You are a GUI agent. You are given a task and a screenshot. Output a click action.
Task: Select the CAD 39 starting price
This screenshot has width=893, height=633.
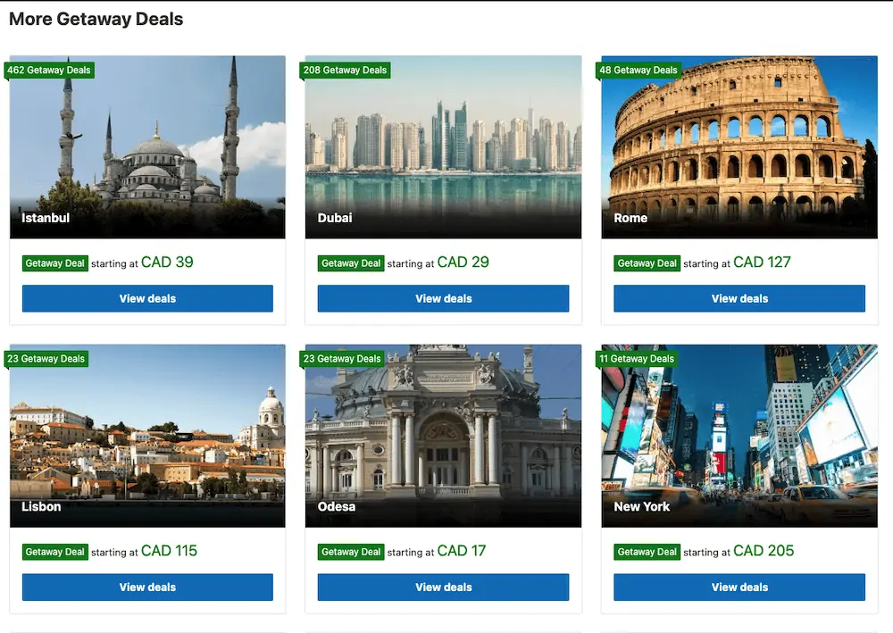167,262
